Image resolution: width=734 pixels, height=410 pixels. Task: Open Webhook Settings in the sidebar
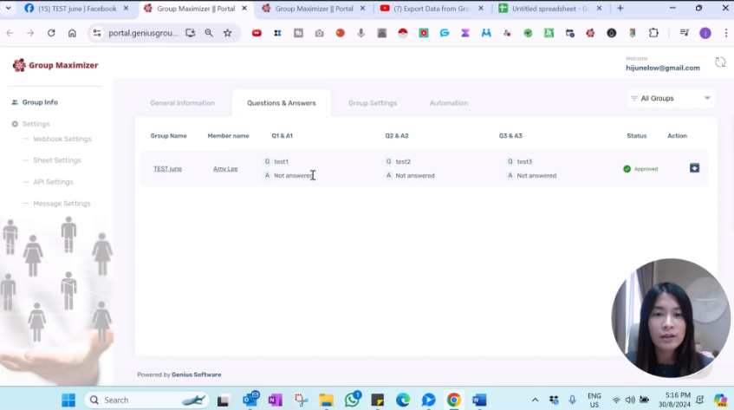pos(62,139)
